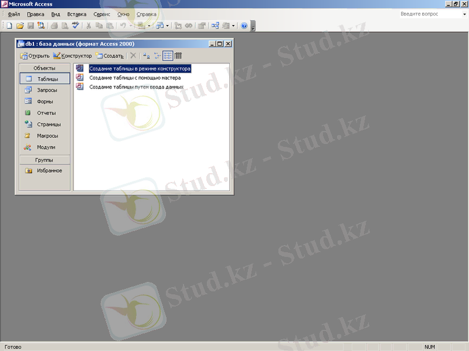Viewport: 469px width, 351px height.
Task: Click the NUM status bar indicator
Action: (430, 347)
